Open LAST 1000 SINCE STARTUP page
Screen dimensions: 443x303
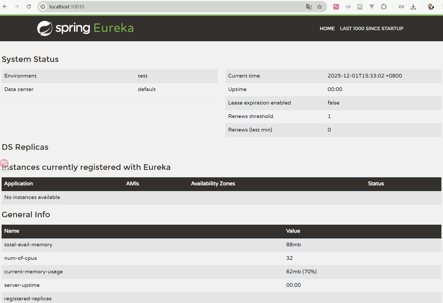coord(371,28)
